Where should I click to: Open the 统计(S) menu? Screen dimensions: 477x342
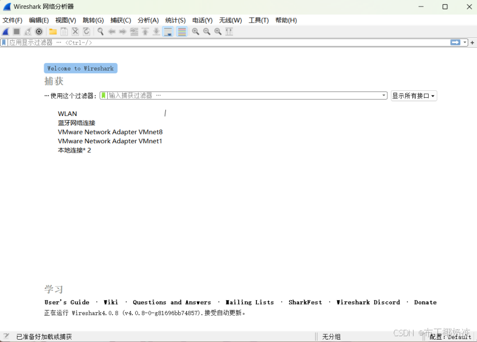[x=175, y=20]
